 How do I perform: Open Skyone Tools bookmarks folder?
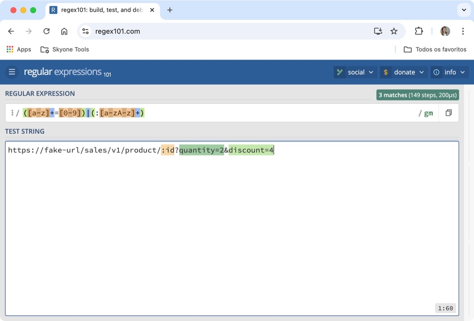click(65, 49)
